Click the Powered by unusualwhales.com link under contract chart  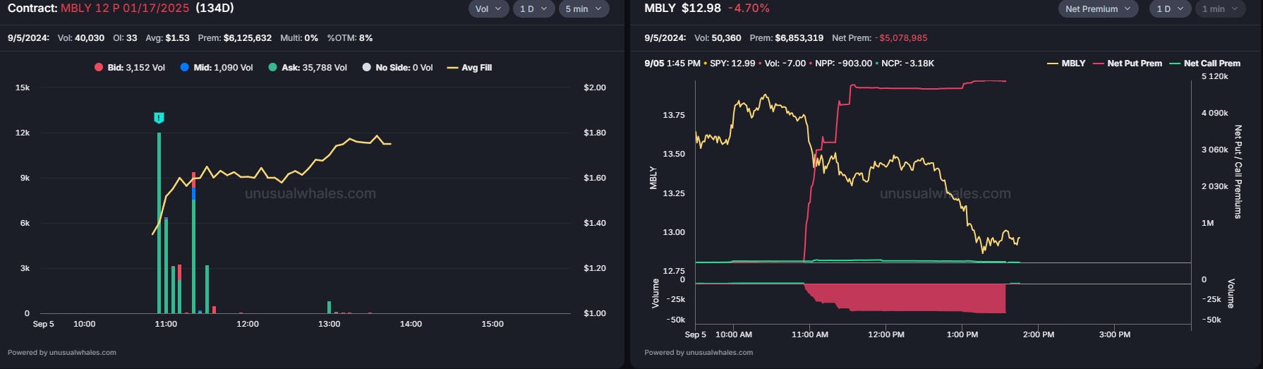click(x=62, y=352)
